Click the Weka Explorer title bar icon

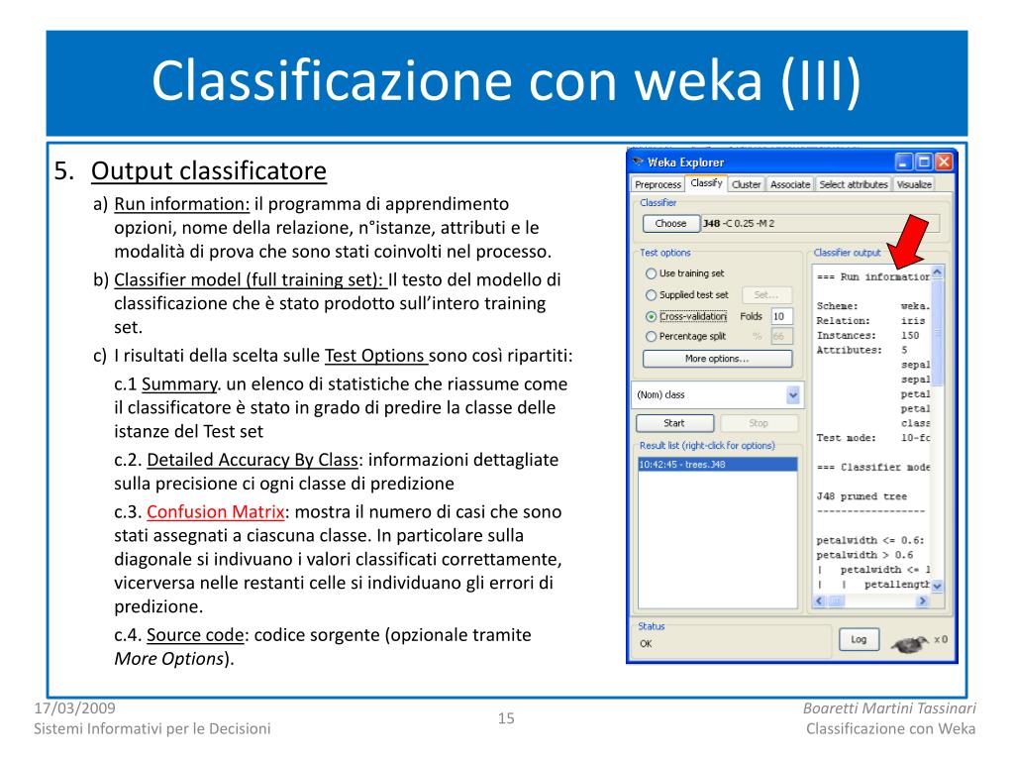[x=639, y=162]
